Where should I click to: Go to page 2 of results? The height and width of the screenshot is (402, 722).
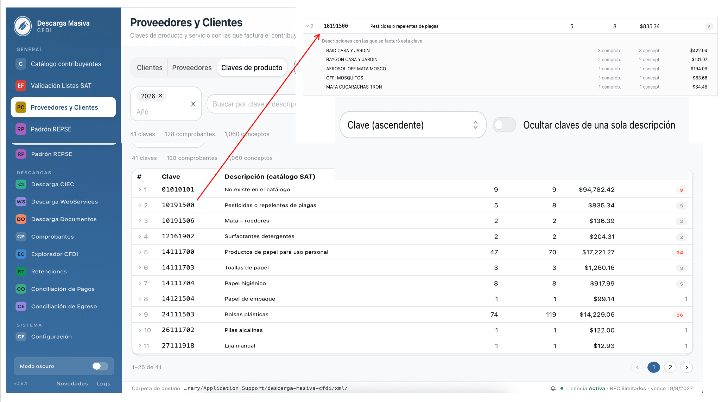[x=670, y=367]
